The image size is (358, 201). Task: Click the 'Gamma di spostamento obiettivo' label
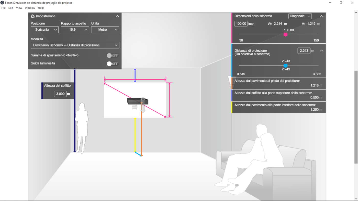pos(54,55)
